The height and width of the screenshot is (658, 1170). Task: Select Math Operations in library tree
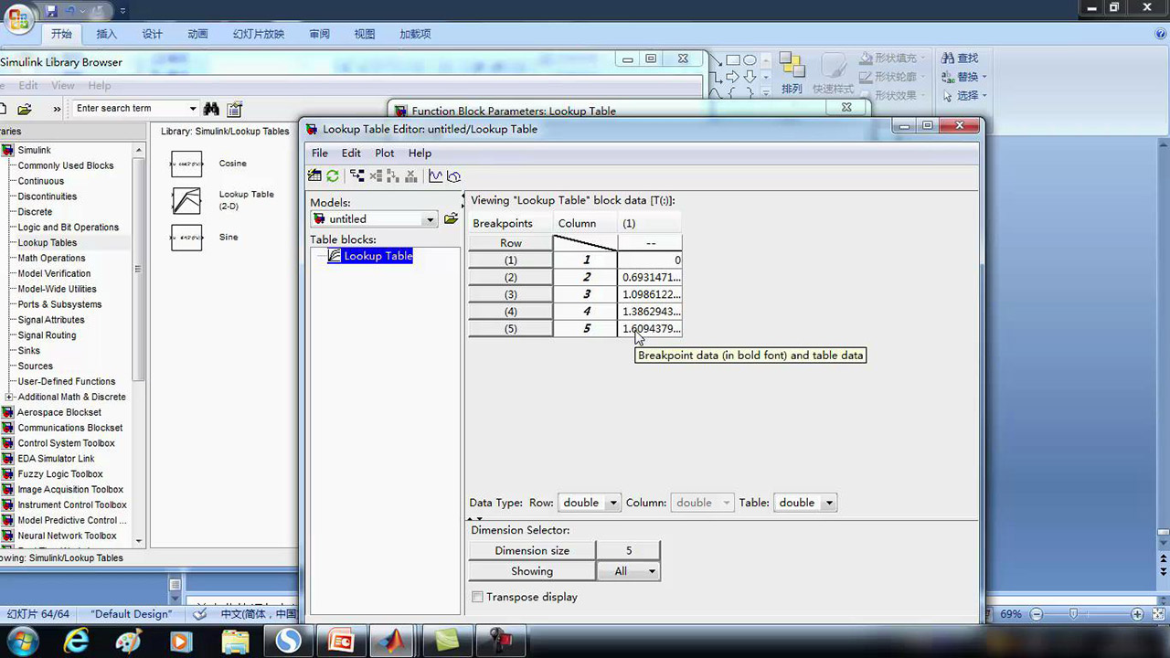tap(51, 258)
